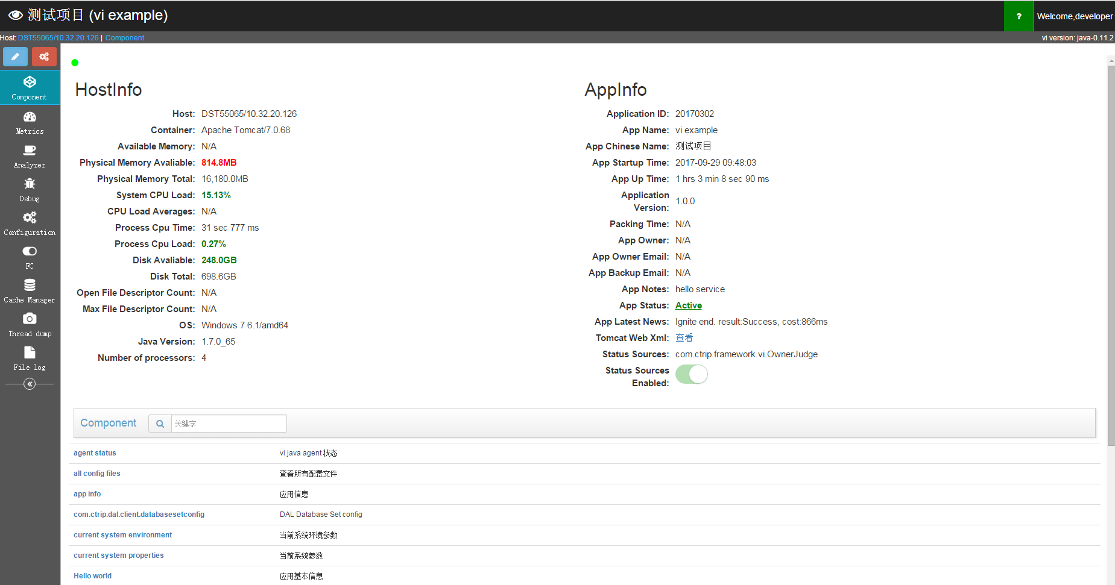Viewport: 1115px width, 585px height.
Task: Click the Component panel title
Action: pos(109,423)
